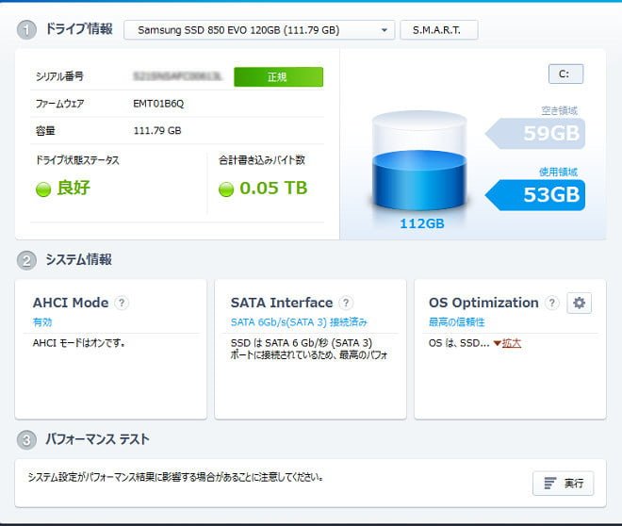Click the help icon beside SATA Interface
622x526 pixels.
(x=346, y=303)
